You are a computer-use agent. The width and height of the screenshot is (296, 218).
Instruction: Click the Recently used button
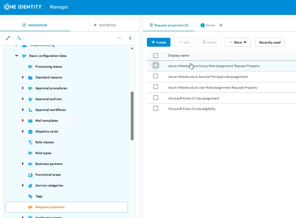[270, 42]
